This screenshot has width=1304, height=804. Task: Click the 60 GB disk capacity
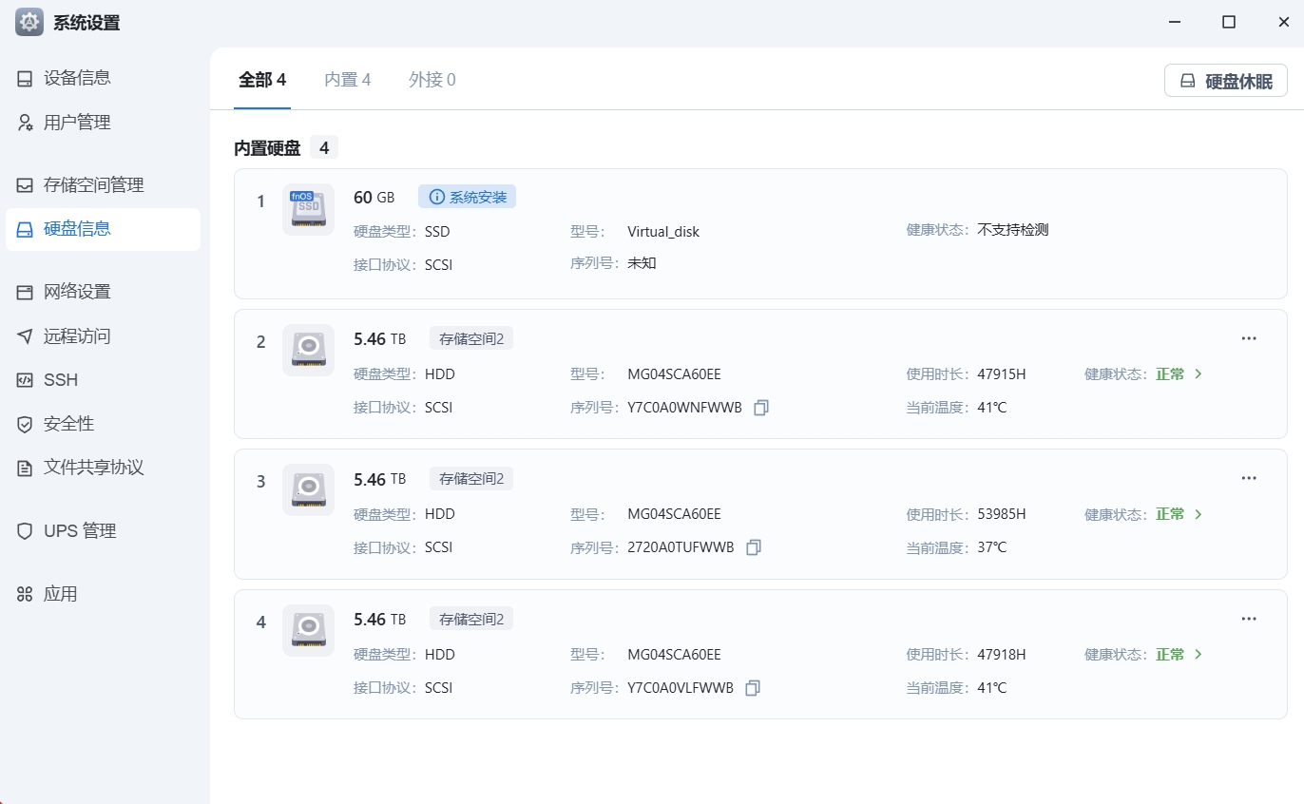(374, 198)
